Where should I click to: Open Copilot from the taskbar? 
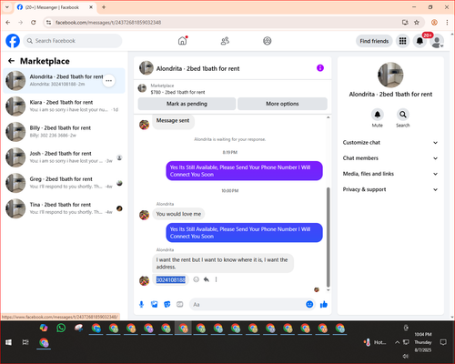[x=44, y=328]
